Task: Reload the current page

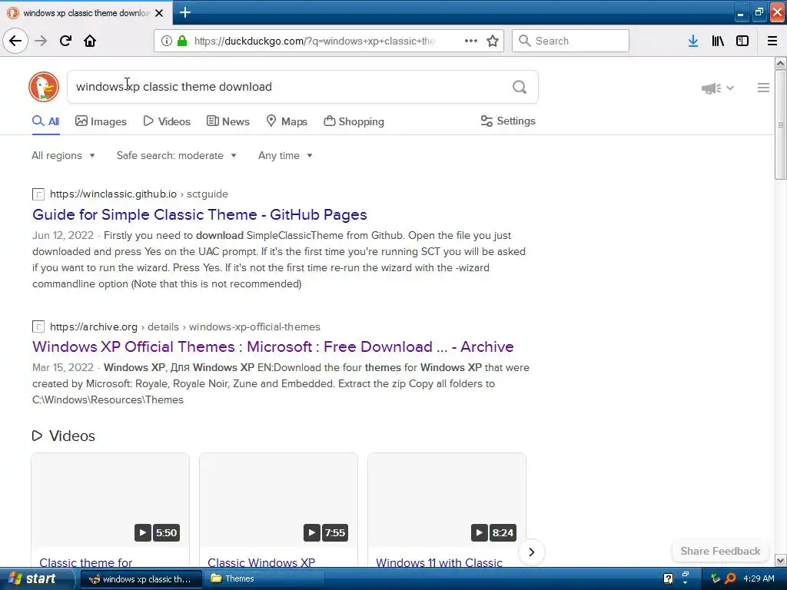Action: 65,41
